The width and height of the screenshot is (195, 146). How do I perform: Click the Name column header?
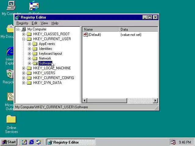[100, 30]
